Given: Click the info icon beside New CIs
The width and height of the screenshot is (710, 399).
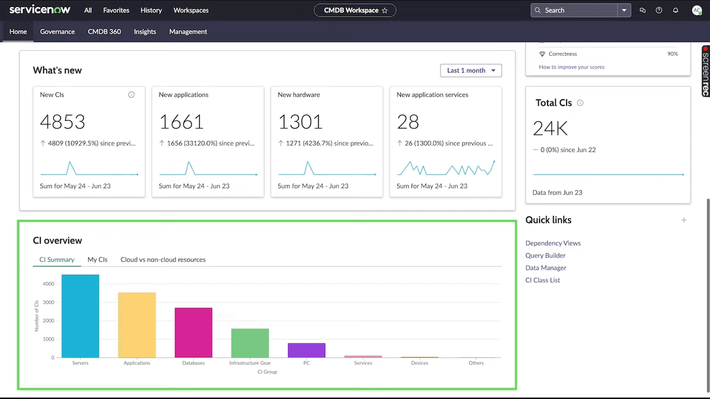Looking at the screenshot, I should coord(131,94).
